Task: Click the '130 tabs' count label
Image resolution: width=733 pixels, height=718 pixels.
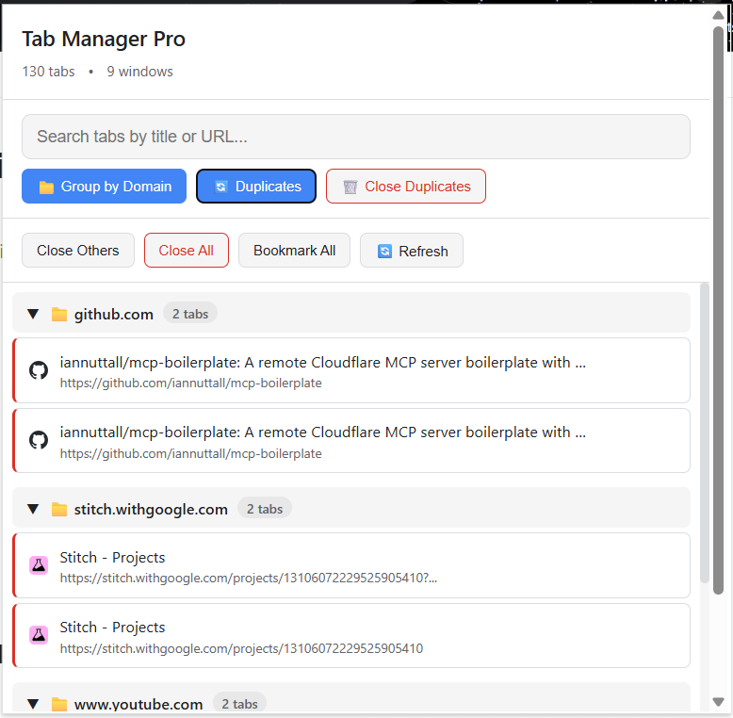Action: tap(49, 72)
